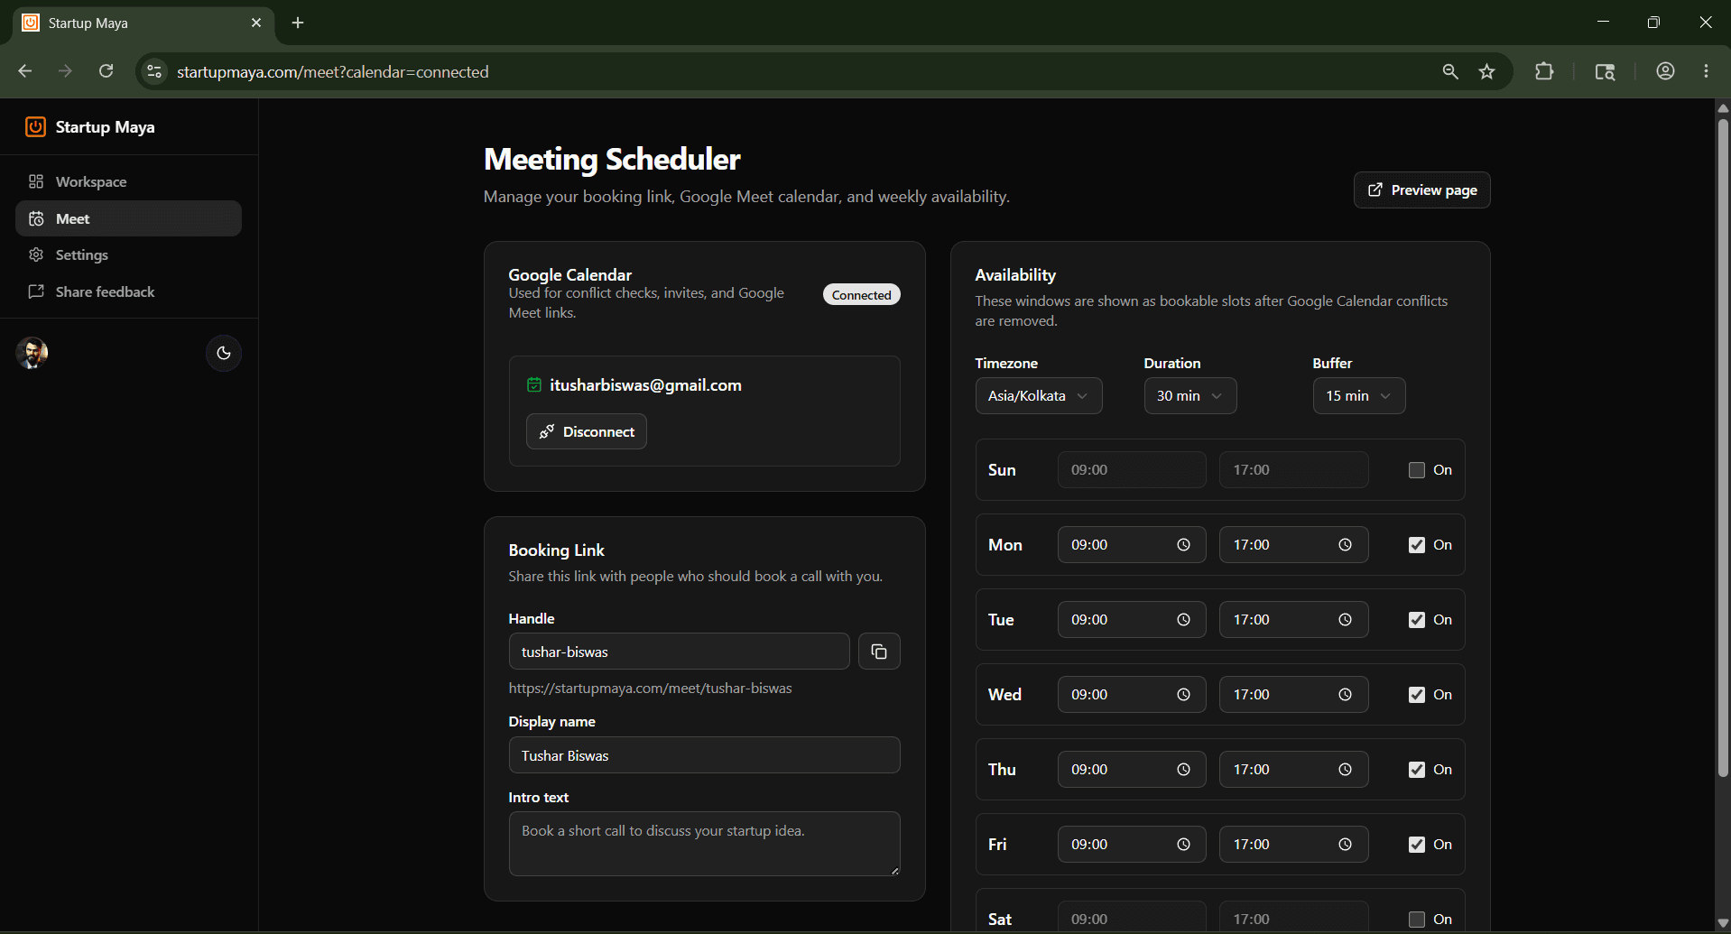Open Thursday start time clock picker
Viewport: 1731px width, 934px height.
1183,770
